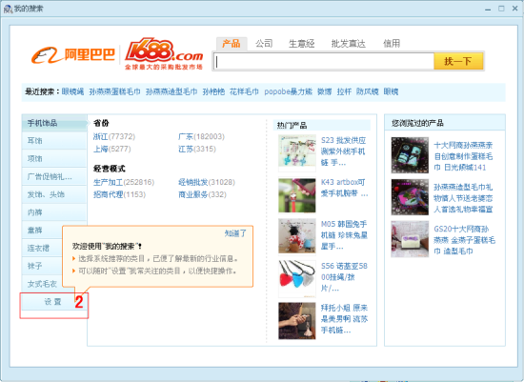This screenshot has width=524, height=382.
Task: Filter by province 广东
Action: coord(186,136)
